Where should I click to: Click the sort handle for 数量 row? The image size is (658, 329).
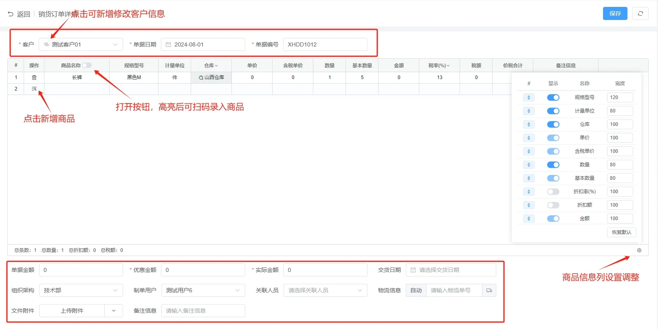529,165
